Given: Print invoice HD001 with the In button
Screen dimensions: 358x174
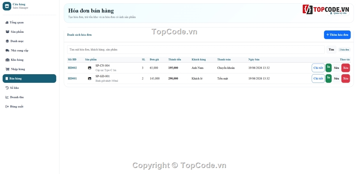Looking at the screenshot, I should 328,78.
